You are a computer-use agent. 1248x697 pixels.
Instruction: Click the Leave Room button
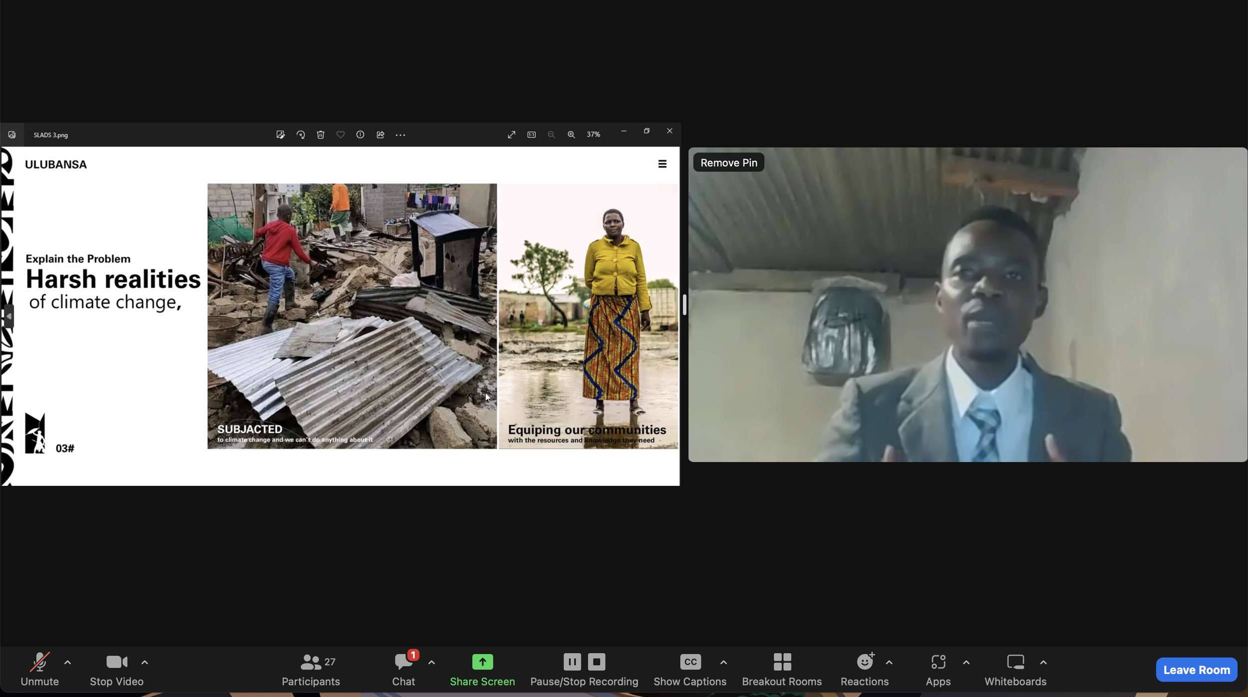click(x=1197, y=670)
